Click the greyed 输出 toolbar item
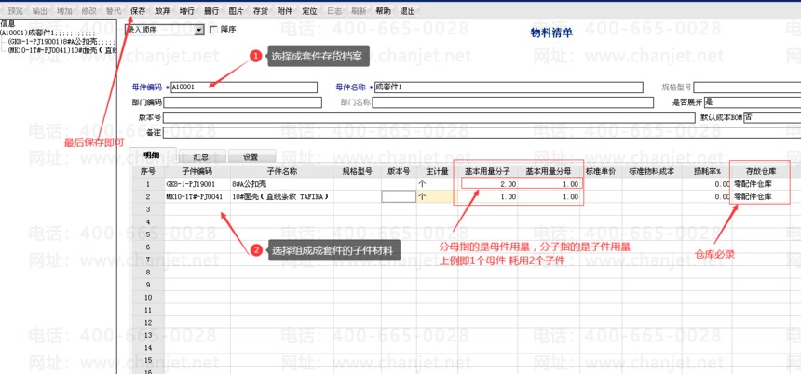Image resolution: width=801 pixels, height=374 pixels. tap(40, 11)
